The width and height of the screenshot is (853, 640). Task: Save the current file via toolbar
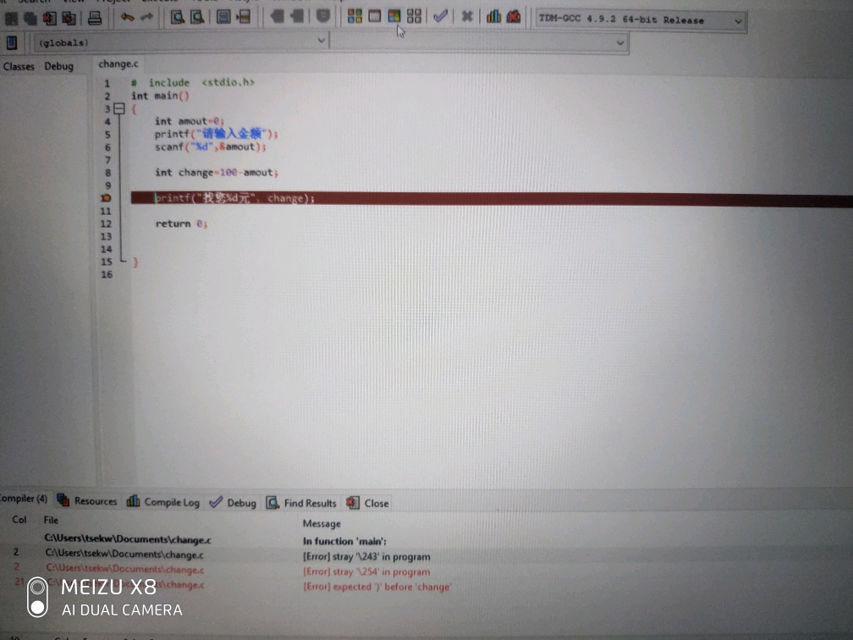tap(11, 19)
